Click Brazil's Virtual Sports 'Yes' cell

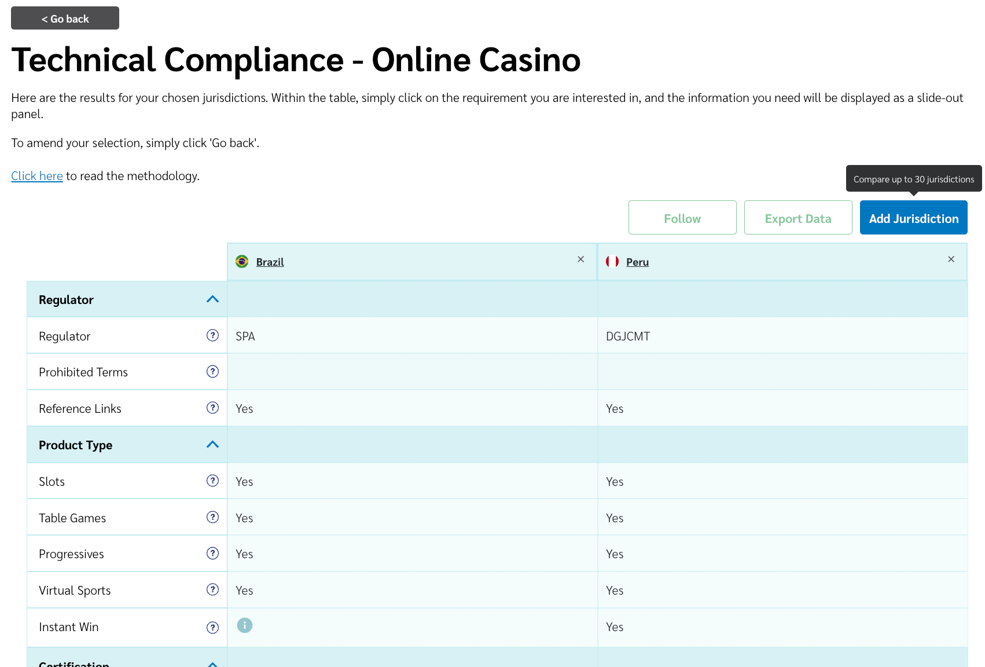pos(412,590)
